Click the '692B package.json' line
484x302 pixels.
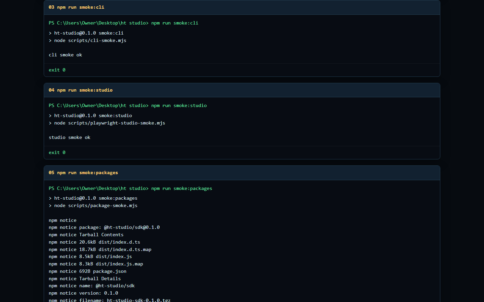coord(88,271)
